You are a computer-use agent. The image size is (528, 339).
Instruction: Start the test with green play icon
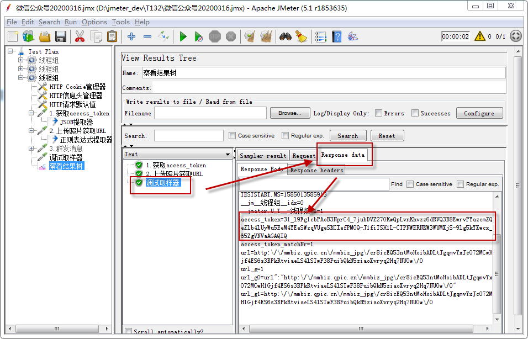point(183,36)
